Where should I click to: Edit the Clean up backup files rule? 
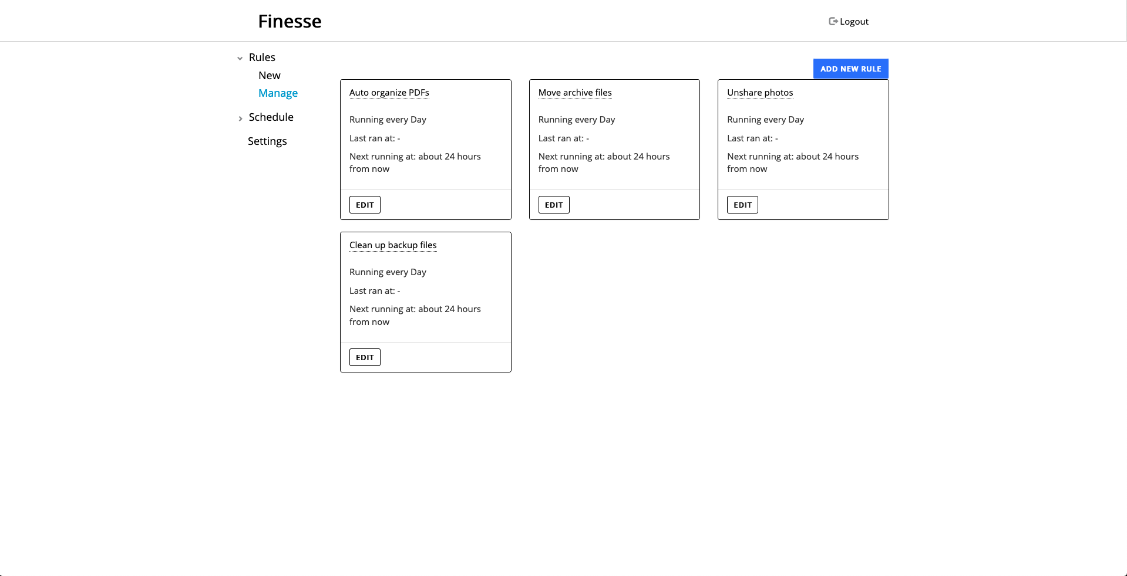pos(365,357)
